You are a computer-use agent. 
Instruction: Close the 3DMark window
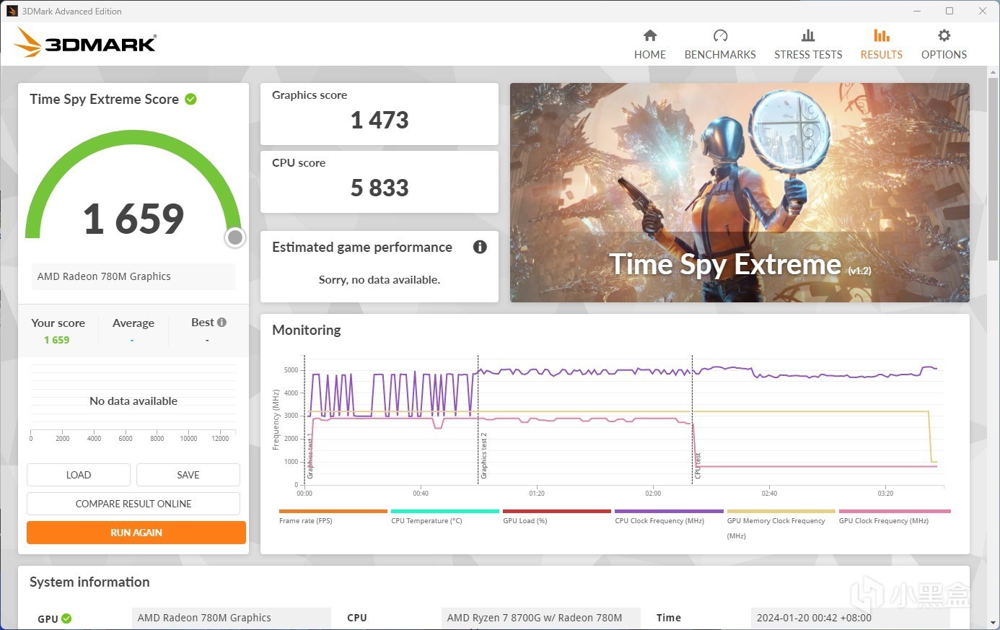(983, 11)
